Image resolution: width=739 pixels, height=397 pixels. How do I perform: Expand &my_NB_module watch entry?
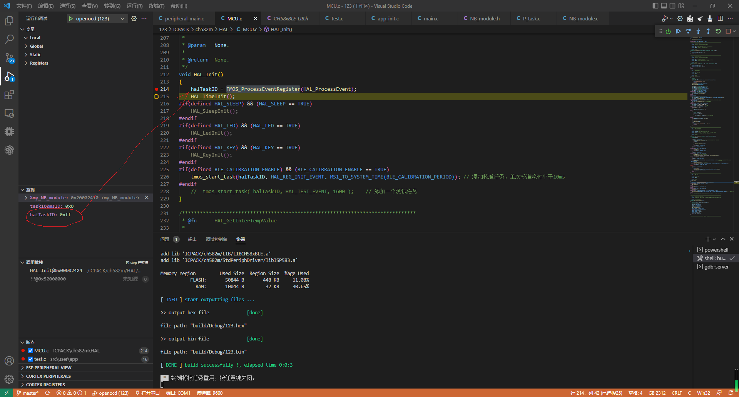tap(26, 198)
